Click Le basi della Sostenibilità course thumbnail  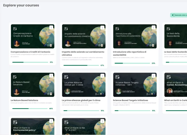176,36
